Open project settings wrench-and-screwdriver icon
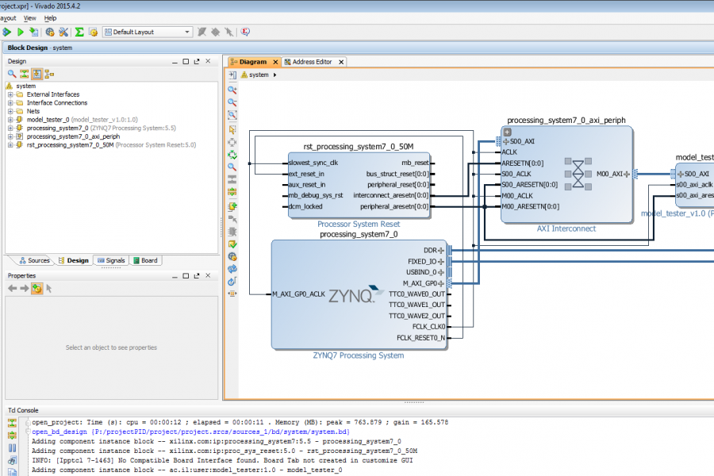 [63, 32]
